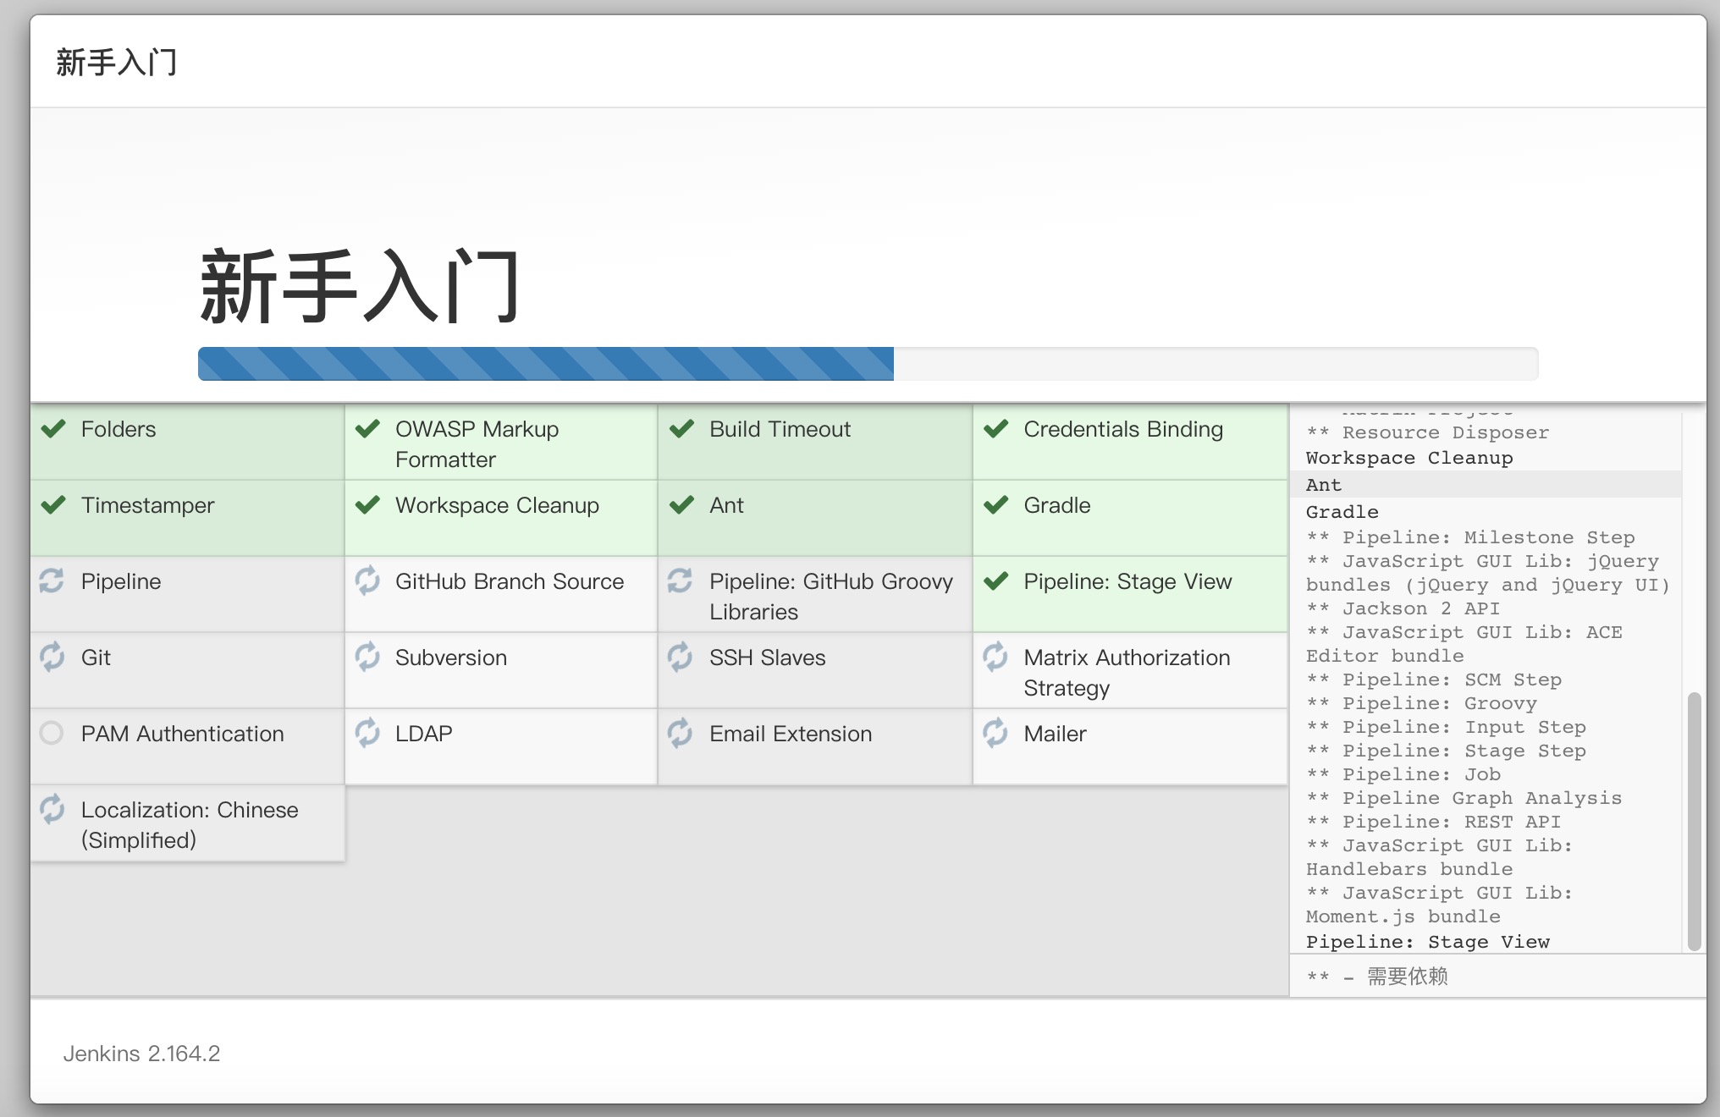Image resolution: width=1720 pixels, height=1117 pixels.
Task: Select the OWASP Markup Formatter label
Action: [477, 444]
